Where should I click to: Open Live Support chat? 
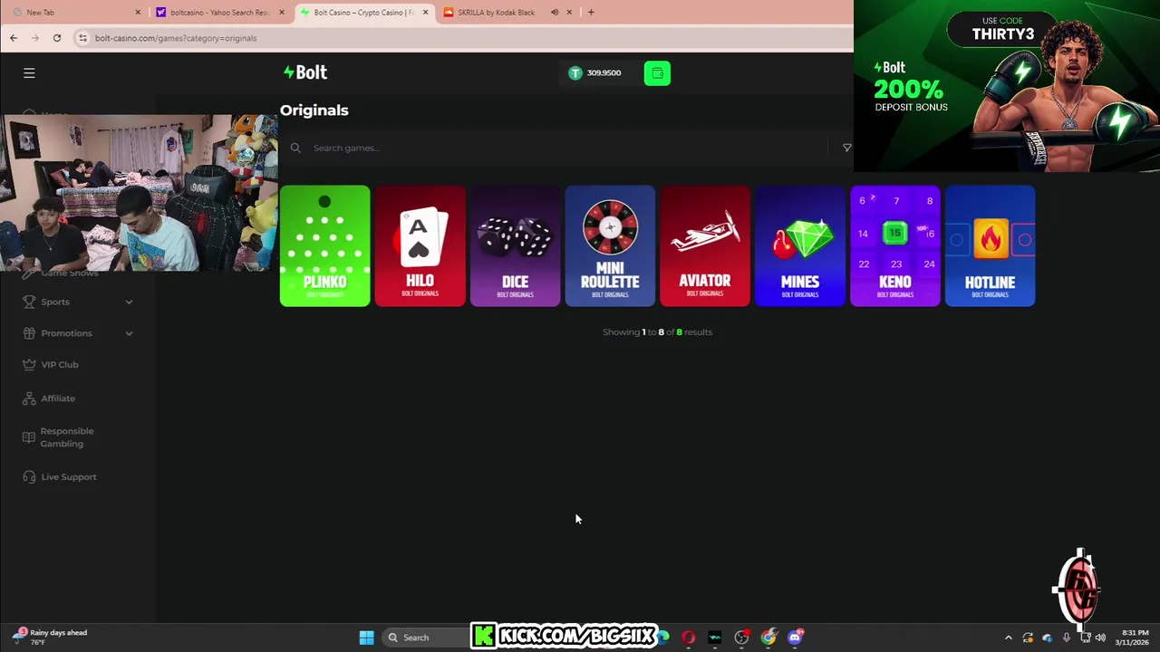[68, 477]
